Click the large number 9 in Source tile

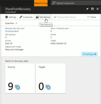11,86
